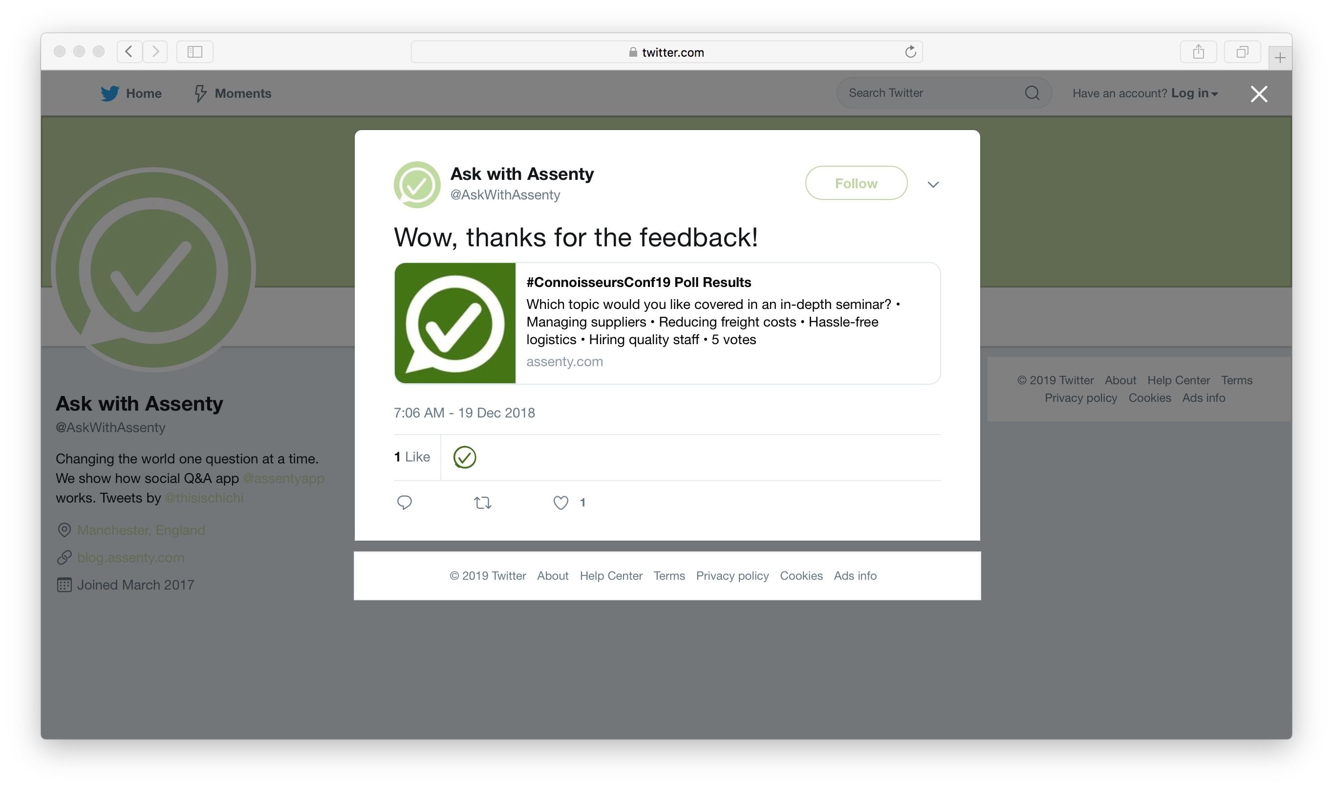Open the Safari share icon

pos(1198,51)
